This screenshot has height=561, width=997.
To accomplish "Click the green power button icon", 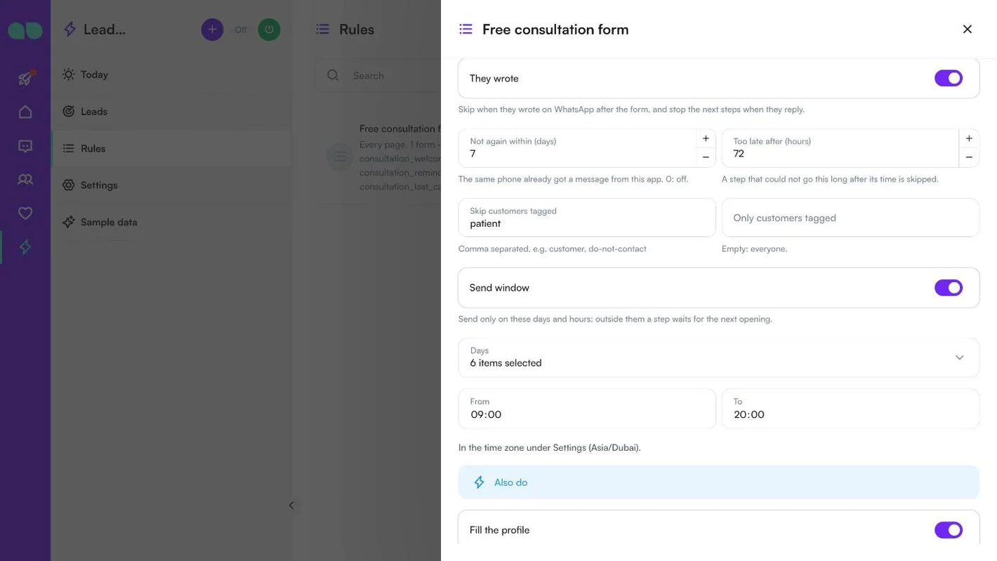I will [x=269, y=29].
